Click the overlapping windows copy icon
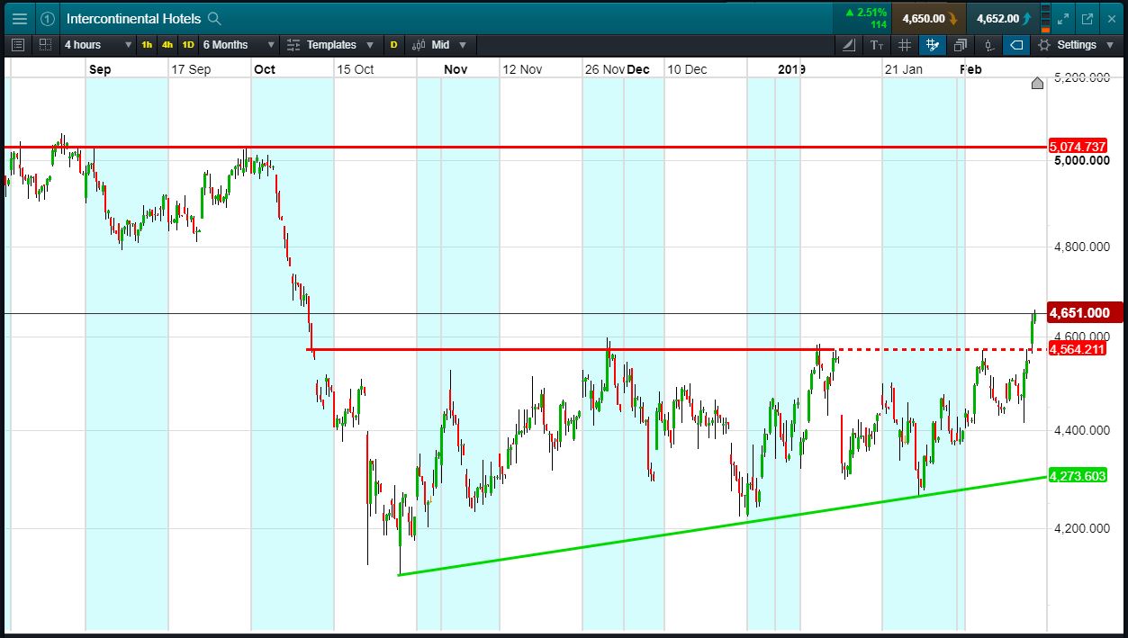 [x=961, y=44]
